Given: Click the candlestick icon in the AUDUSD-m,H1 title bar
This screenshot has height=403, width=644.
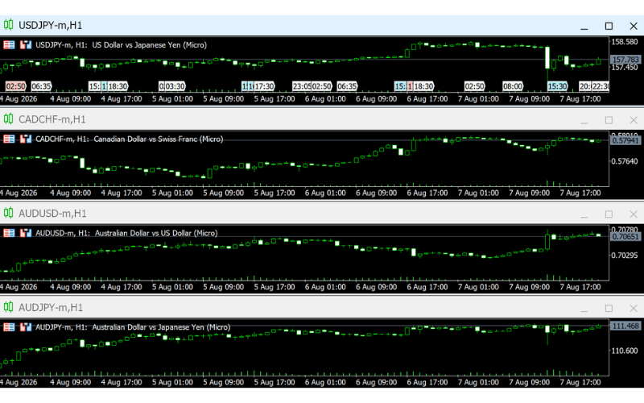Looking at the screenshot, I should tap(8, 214).
